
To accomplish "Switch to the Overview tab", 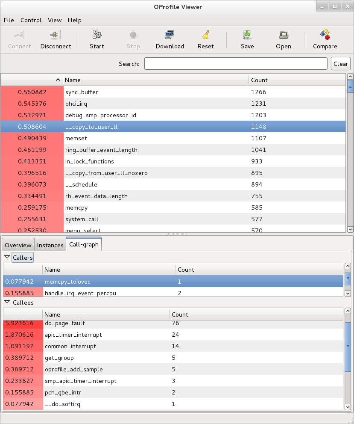I will [x=18, y=245].
